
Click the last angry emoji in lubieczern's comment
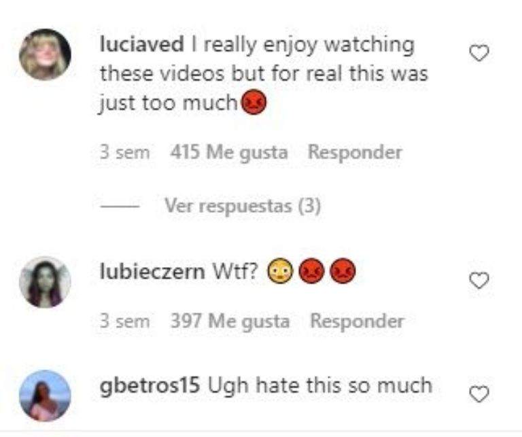pos(343,271)
